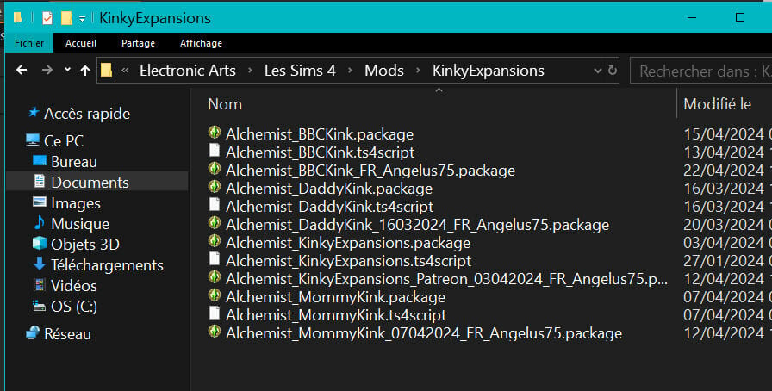Select file Alchemist_DaddyKink.ts4script

tap(329, 207)
